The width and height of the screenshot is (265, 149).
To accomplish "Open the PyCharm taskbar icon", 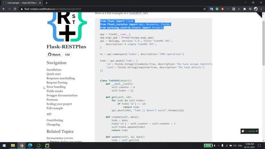I will coord(47,145).
